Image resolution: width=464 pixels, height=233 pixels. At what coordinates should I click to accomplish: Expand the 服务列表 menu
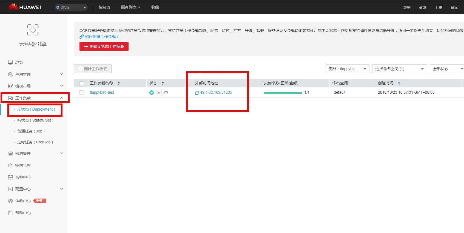coord(130,7)
